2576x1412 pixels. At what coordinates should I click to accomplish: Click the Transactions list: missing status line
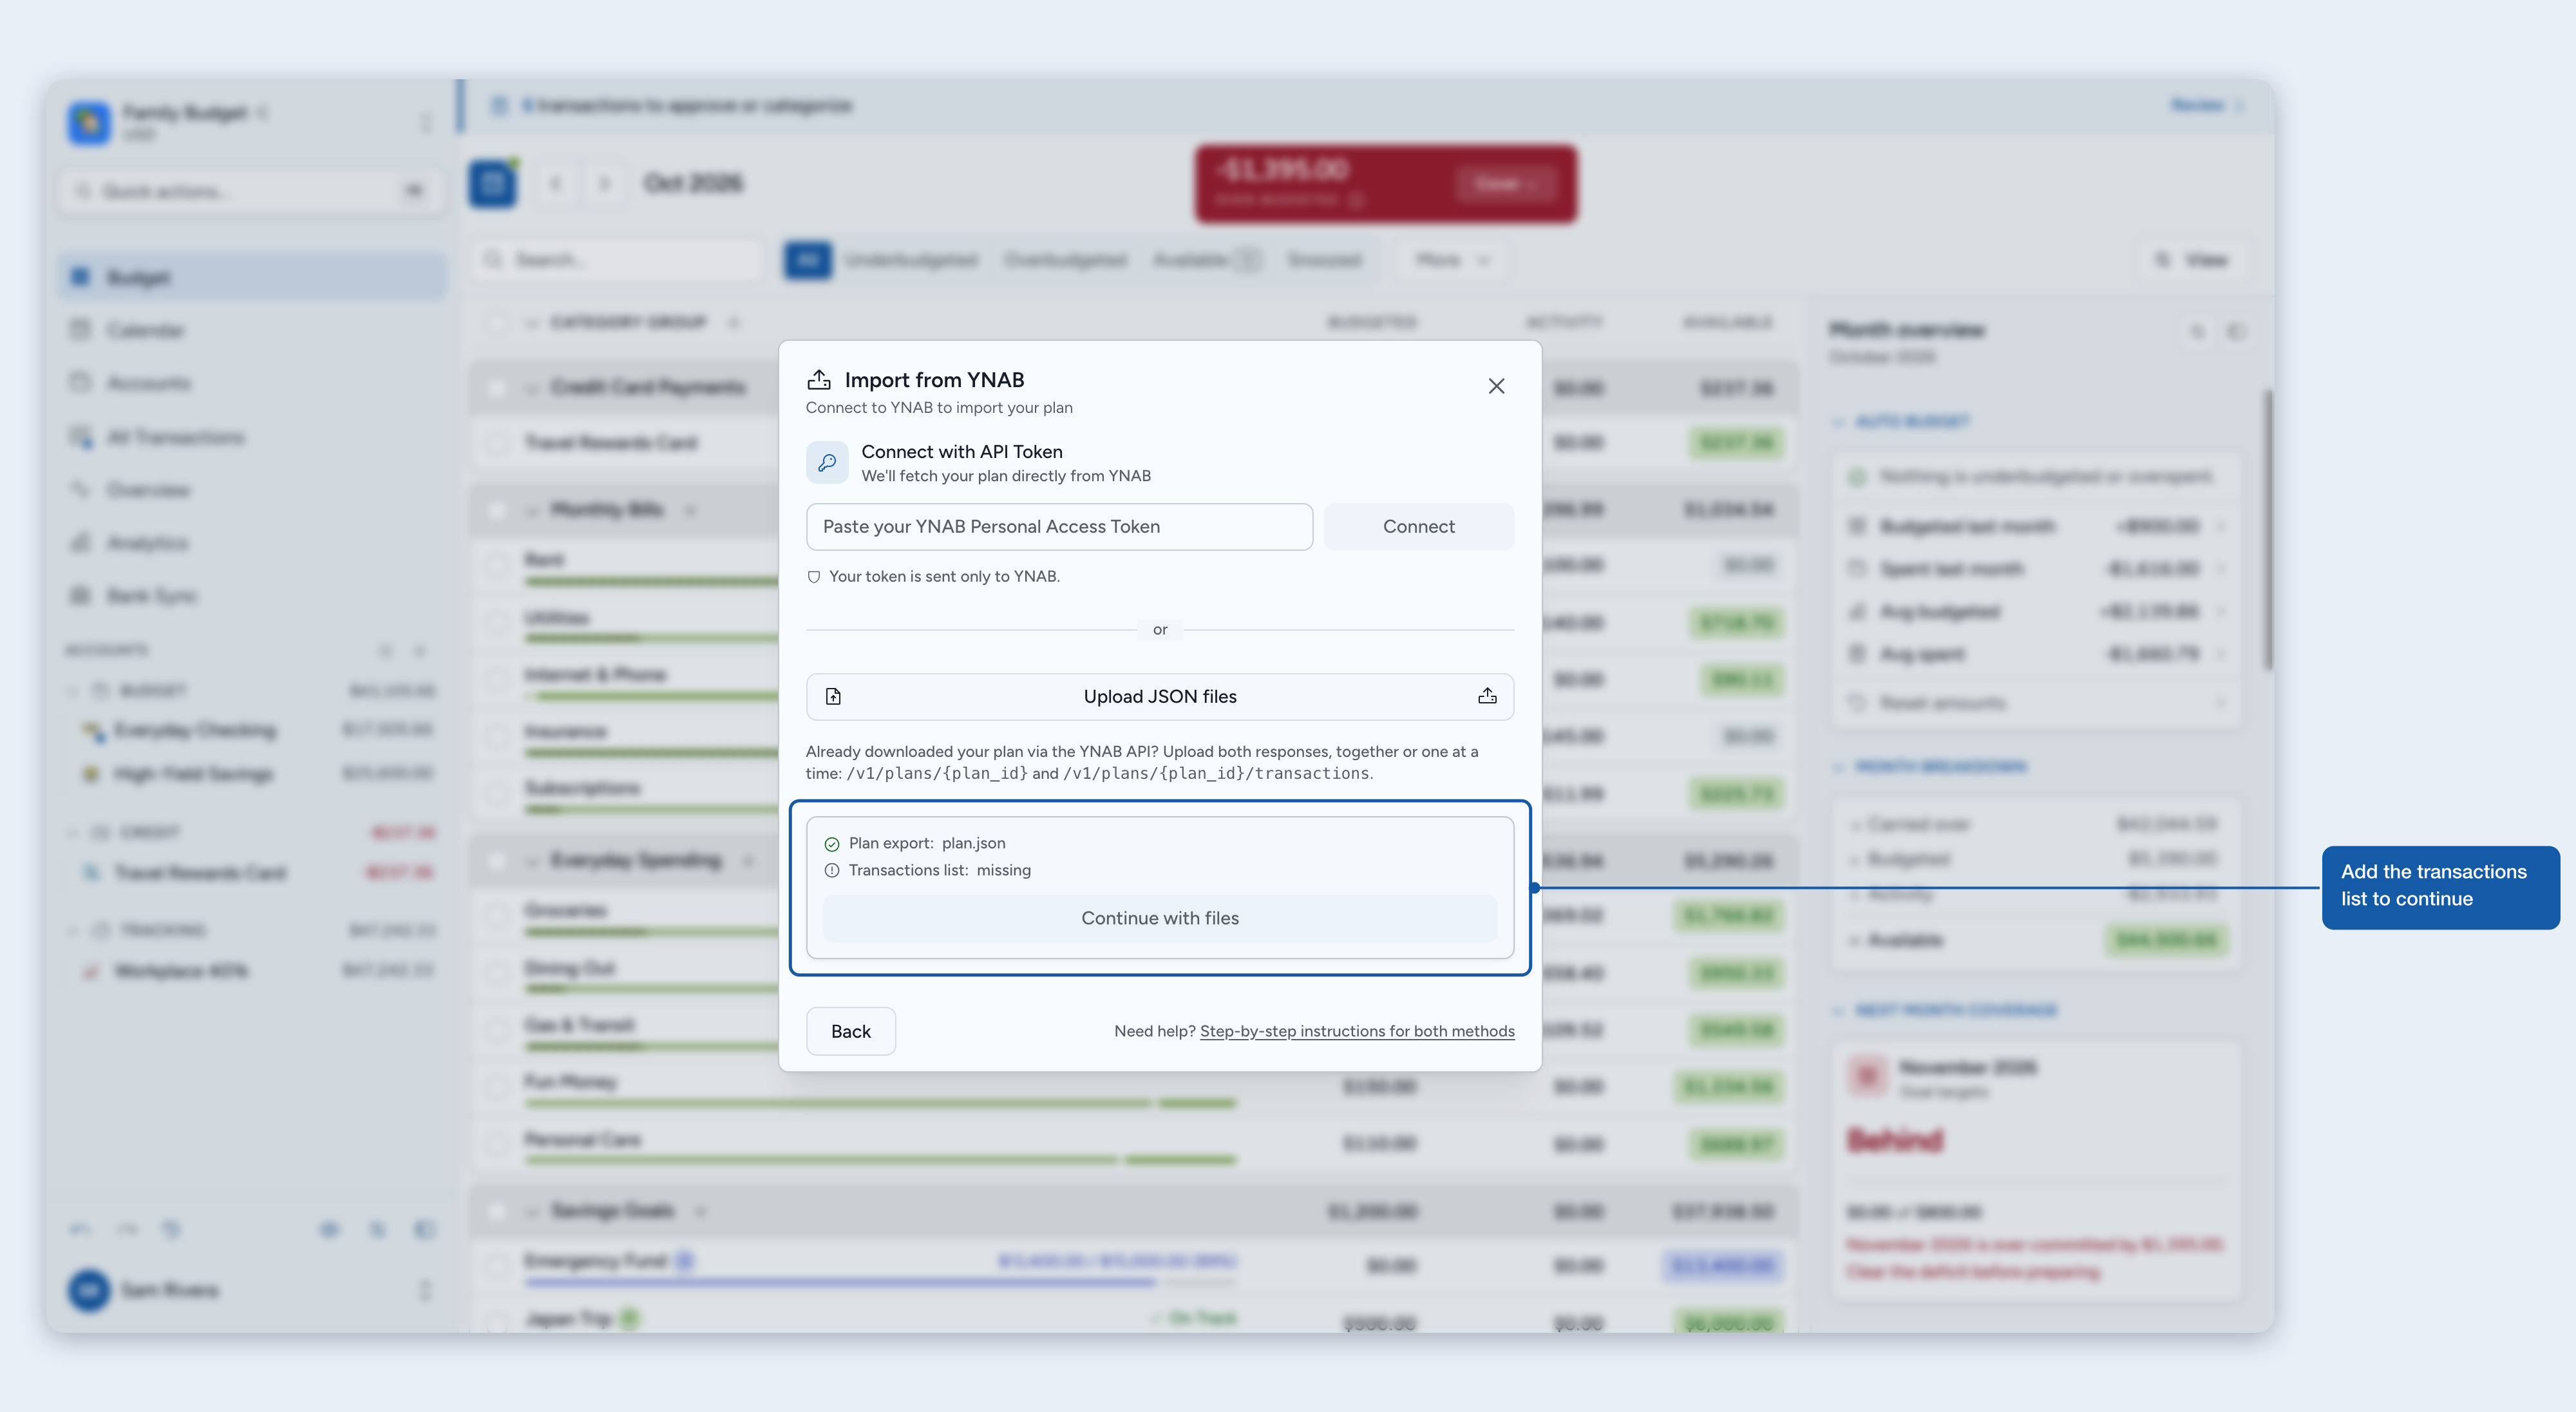928,870
